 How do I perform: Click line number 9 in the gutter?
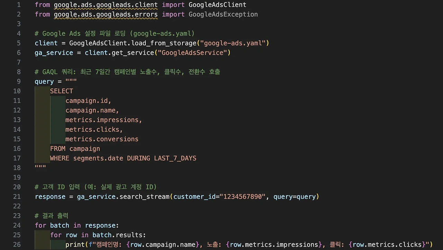[x=19, y=82]
